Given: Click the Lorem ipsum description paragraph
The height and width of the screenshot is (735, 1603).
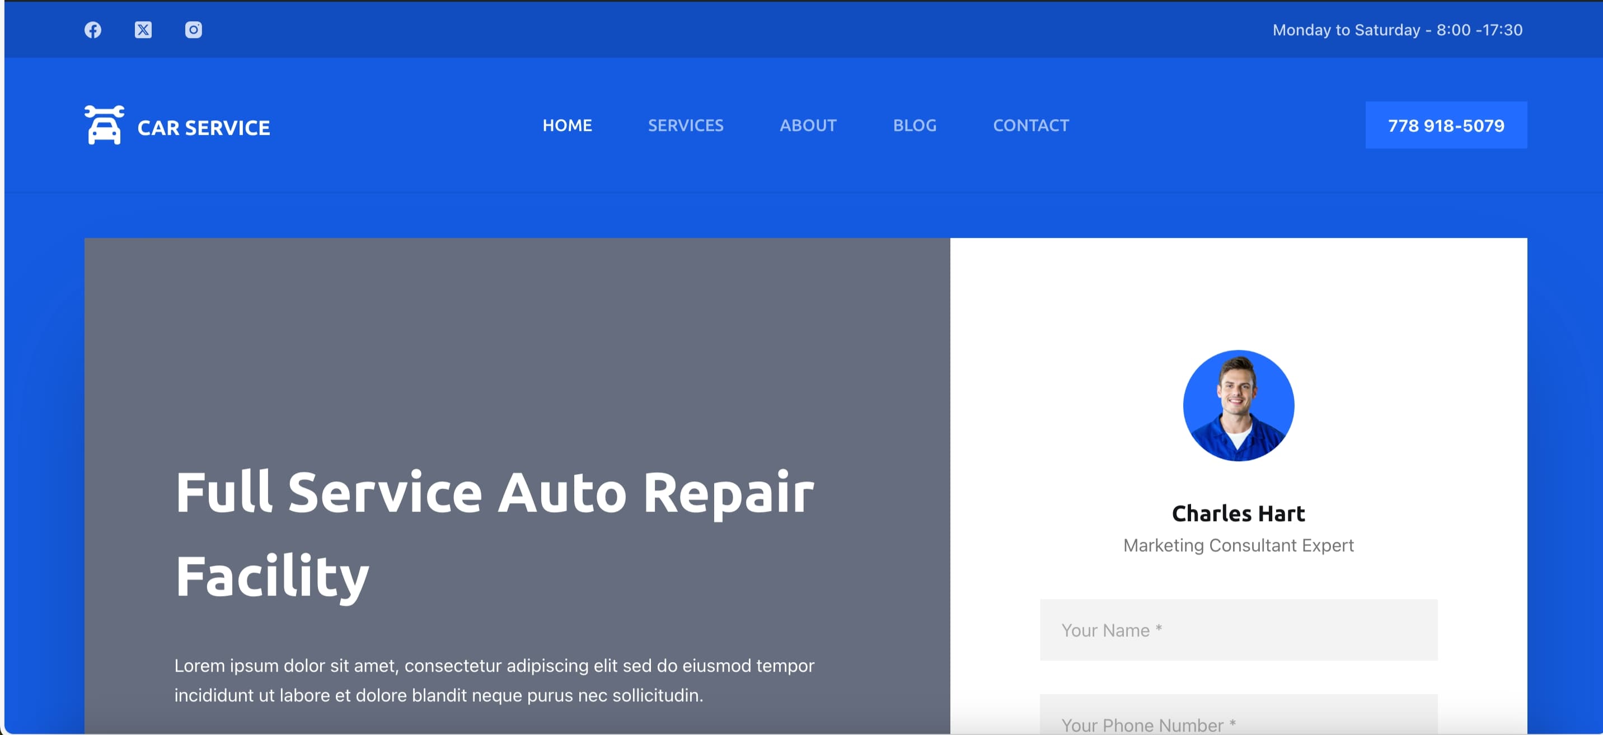Looking at the screenshot, I should (x=494, y=680).
